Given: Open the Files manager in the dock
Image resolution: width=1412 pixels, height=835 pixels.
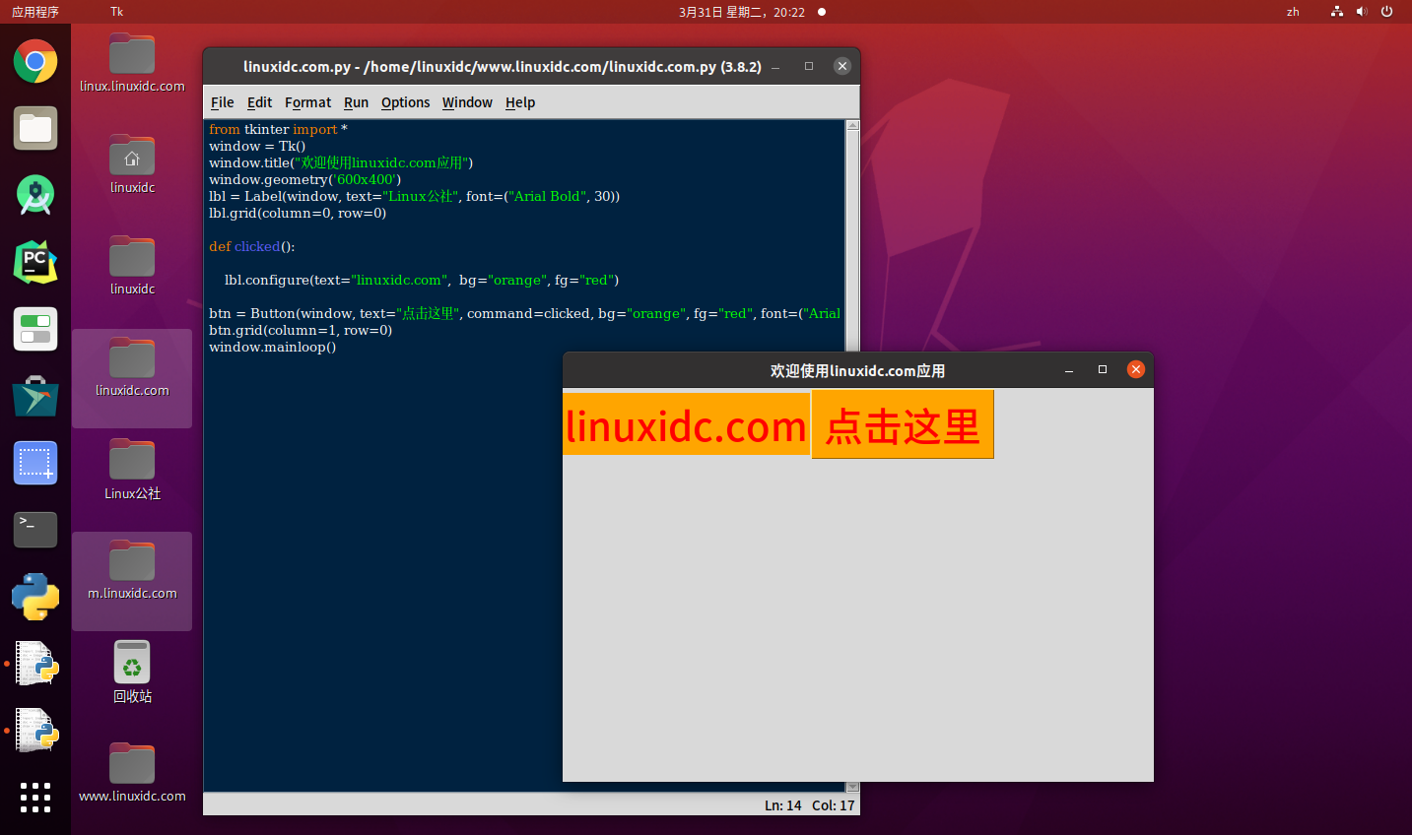Looking at the screenshot, I should (x=35, y=128).
